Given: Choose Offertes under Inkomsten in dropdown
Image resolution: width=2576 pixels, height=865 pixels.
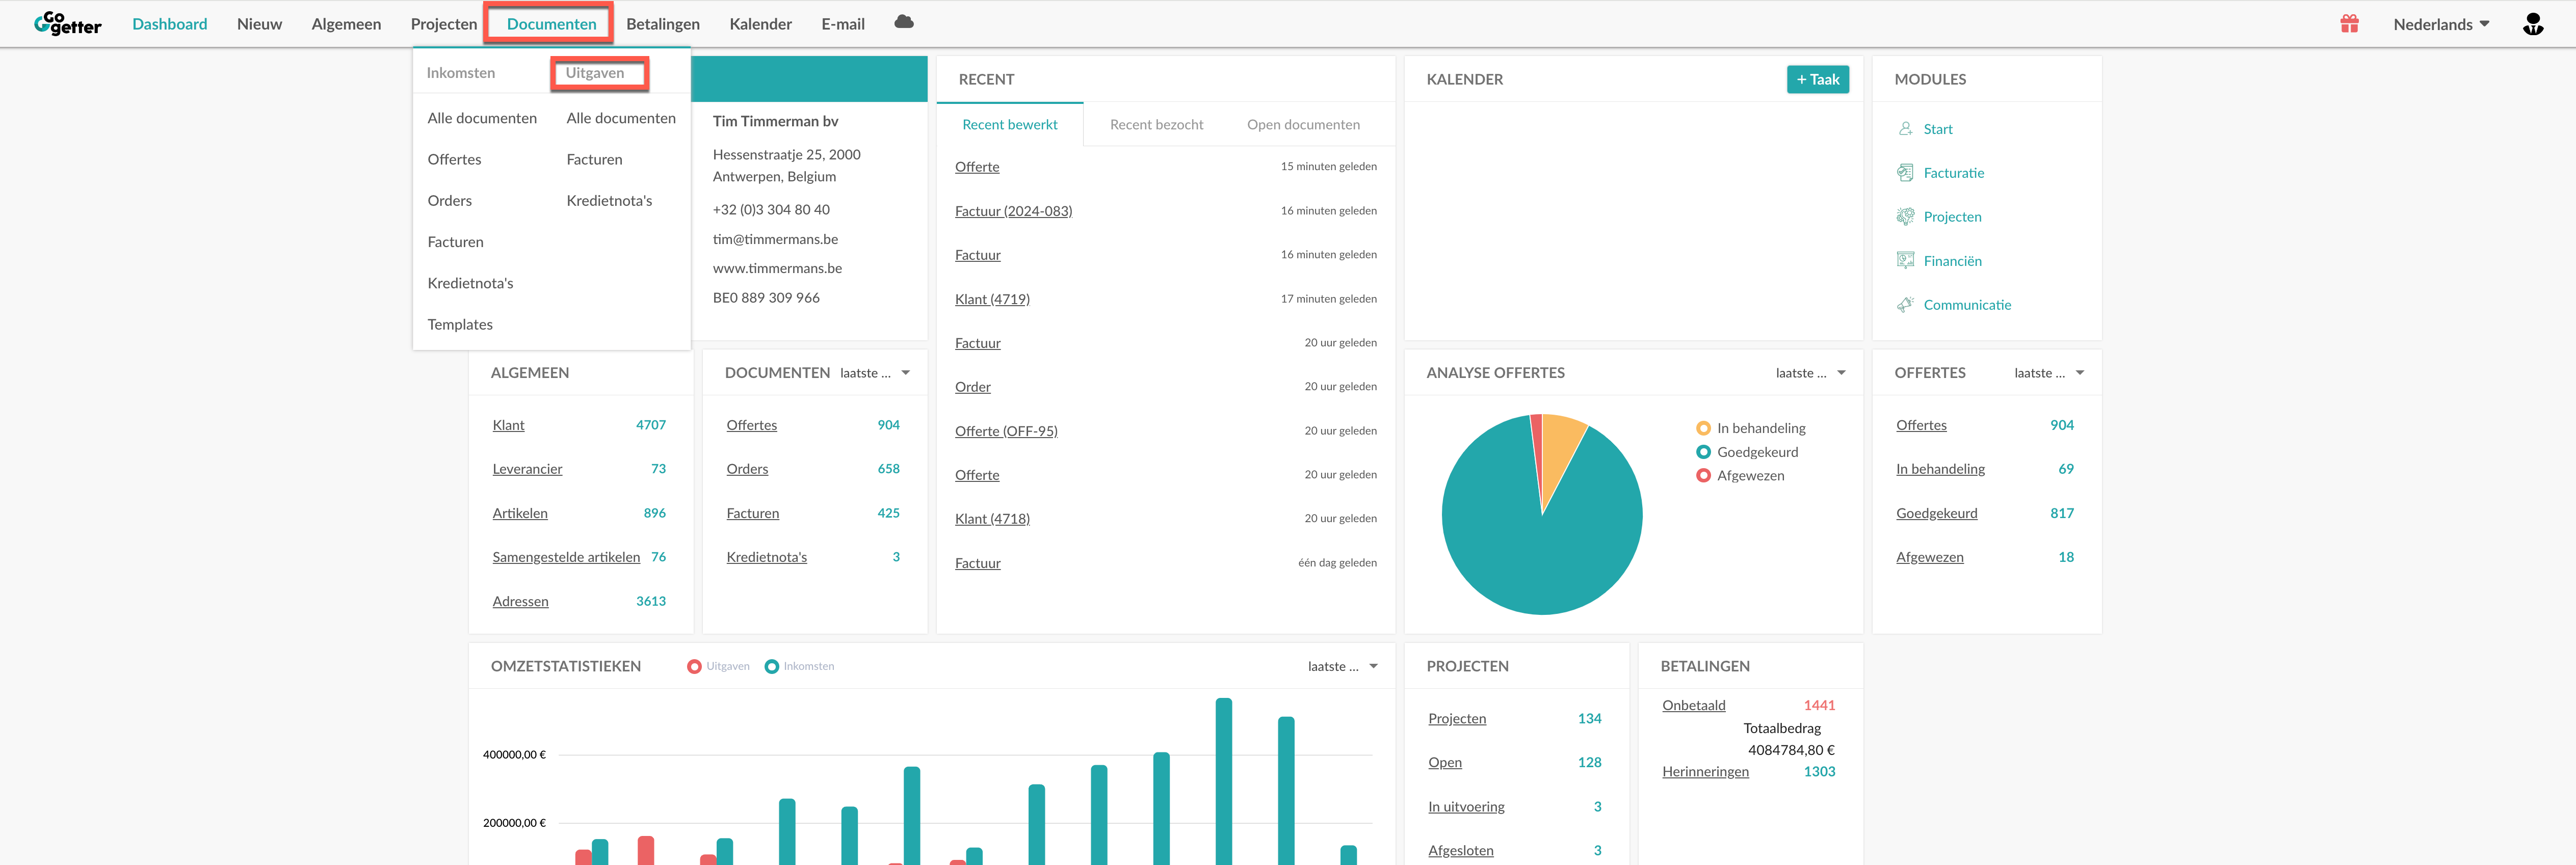Looking at the screenshot, I should (x=454, y=160).
